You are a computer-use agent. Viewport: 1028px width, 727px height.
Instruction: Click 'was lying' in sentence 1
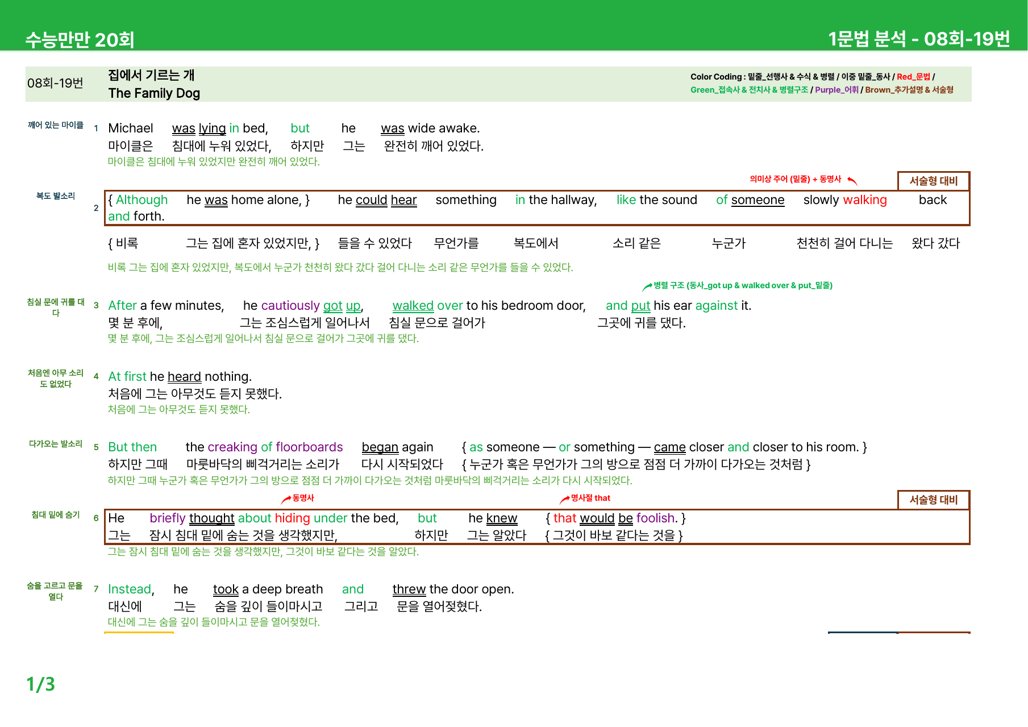click(x=199, y=128)
